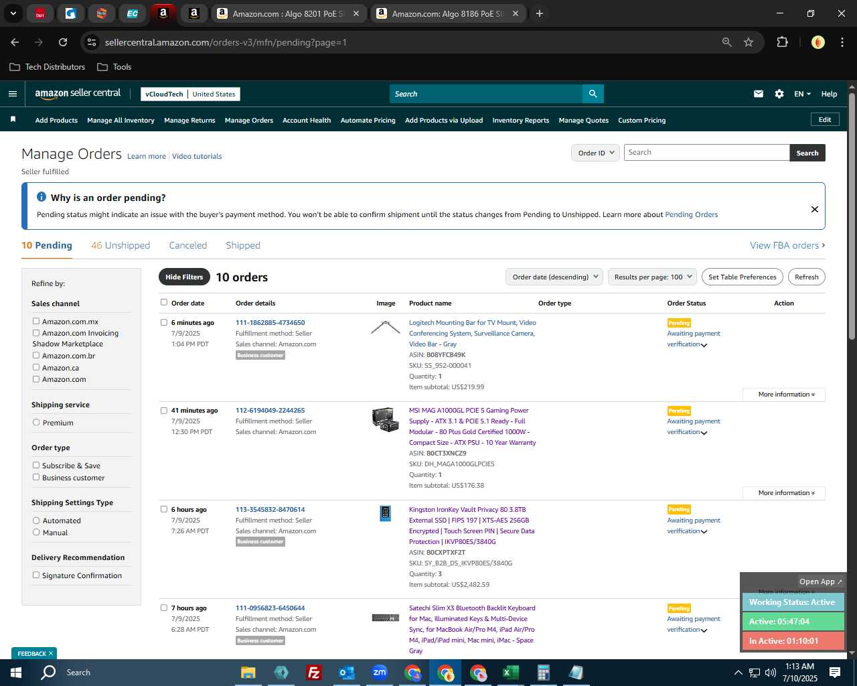Viewport: 857px width, 686px height.
Task: Click the info icon in pending banner
Action: tap(42, 197)
